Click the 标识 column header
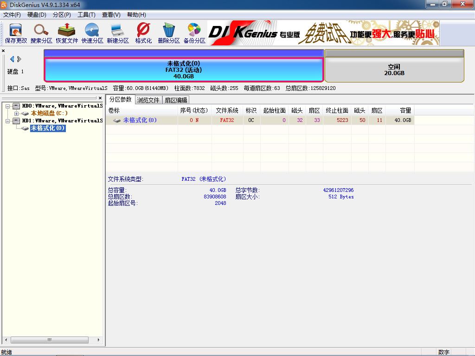 pos(251,110)
